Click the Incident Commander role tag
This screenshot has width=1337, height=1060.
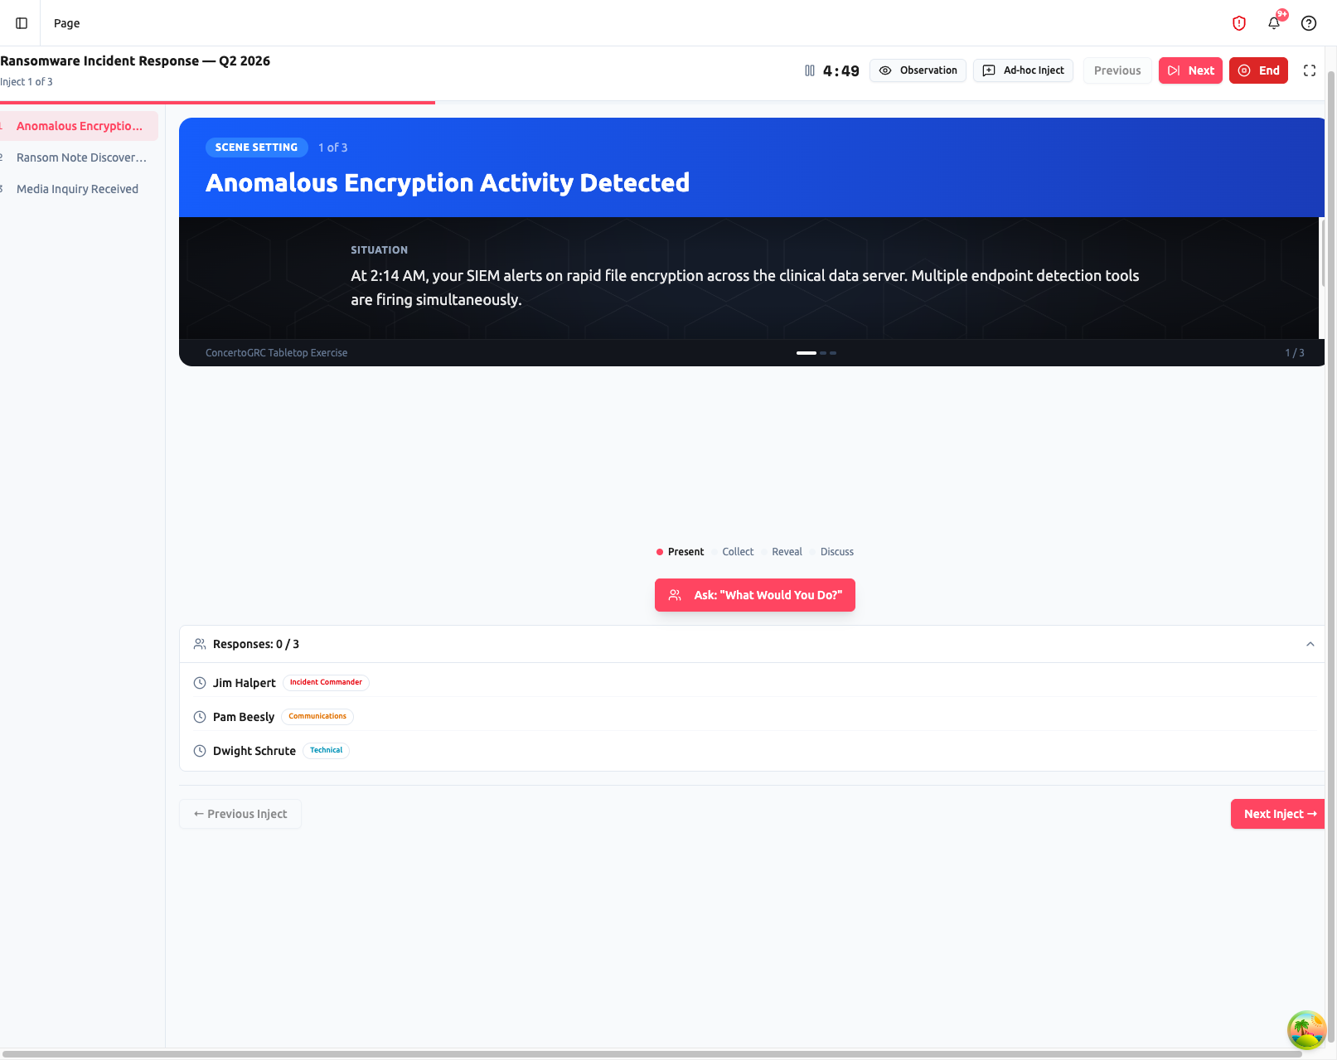click(326, 682)
